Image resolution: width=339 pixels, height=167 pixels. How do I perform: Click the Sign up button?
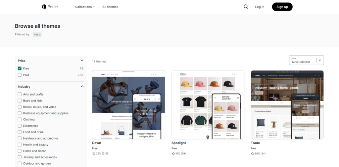tap(282, 7)
